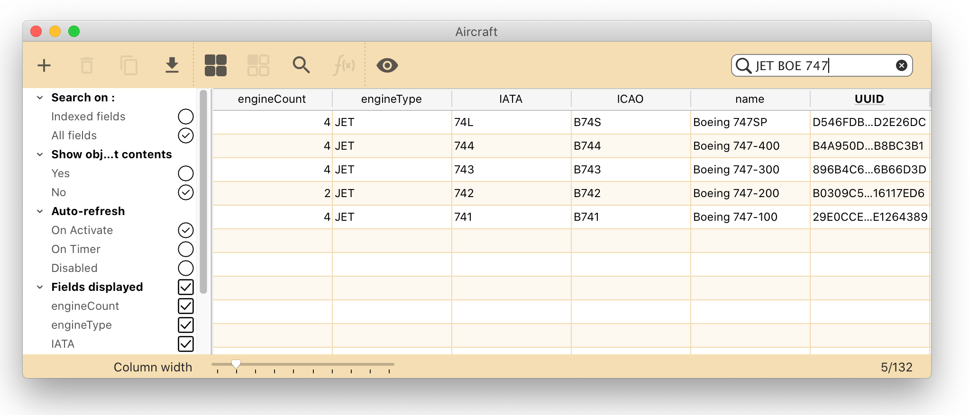The height and width of the screenshot is (415, 969).
Task: Click the B741 ICAO cell
Action: (x=631, y=217)
